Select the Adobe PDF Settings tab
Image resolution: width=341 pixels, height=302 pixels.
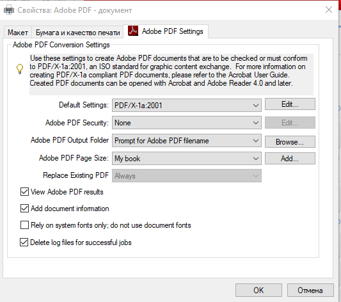166,31
